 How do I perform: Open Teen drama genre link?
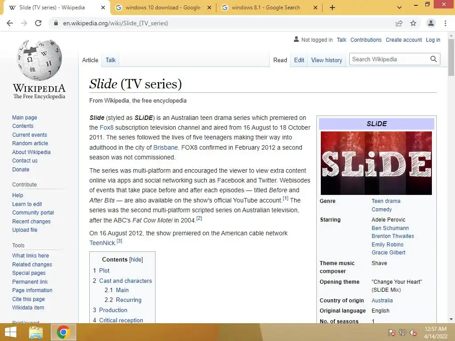tap(386, 201)
